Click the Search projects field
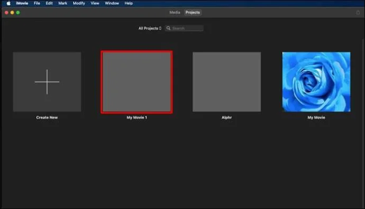 184,28
